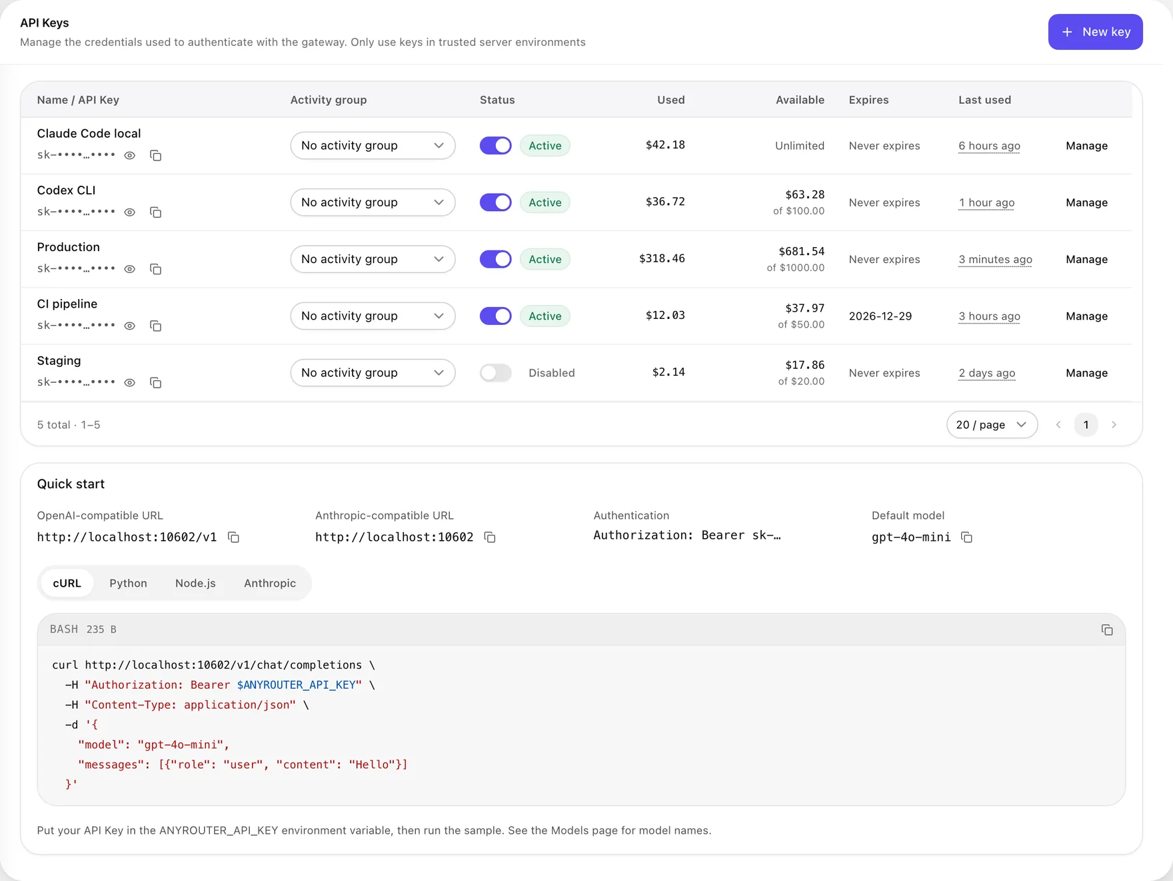Expand CI pipeline activity group dropdown
The width and height of the screenshot is (1173, 881).
373,316
